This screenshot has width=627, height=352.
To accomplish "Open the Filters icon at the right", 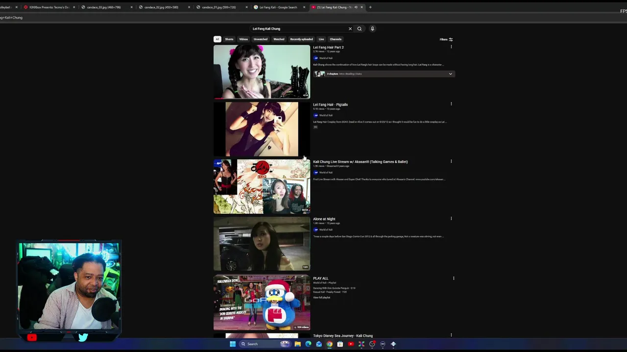I will [x=451, y=39].
